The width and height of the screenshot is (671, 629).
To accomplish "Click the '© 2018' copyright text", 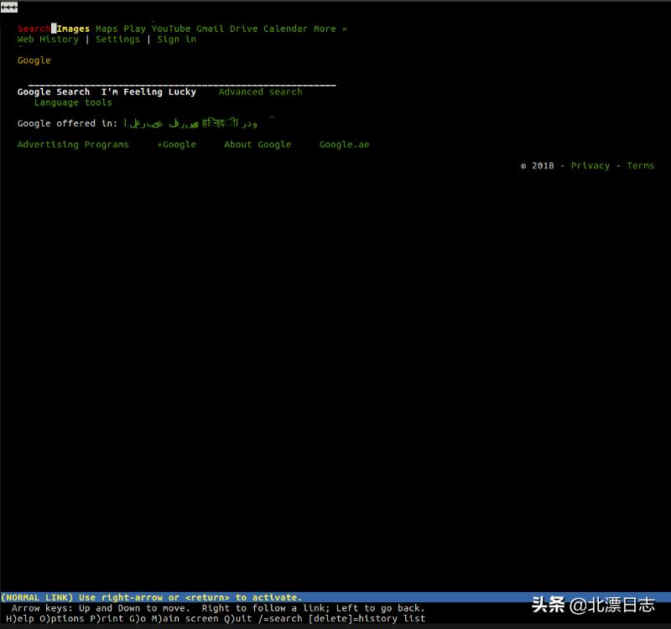I will (537, 166).
